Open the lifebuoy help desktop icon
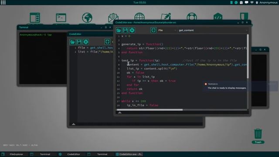The width and height of the screenshot is (279, 157). 192,17
